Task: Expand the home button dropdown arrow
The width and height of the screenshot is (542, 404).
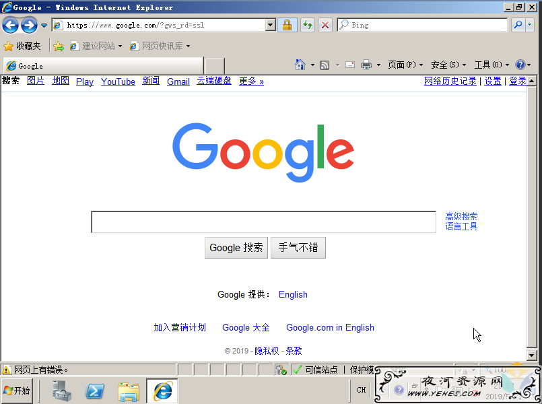Action: click(312, 65)
